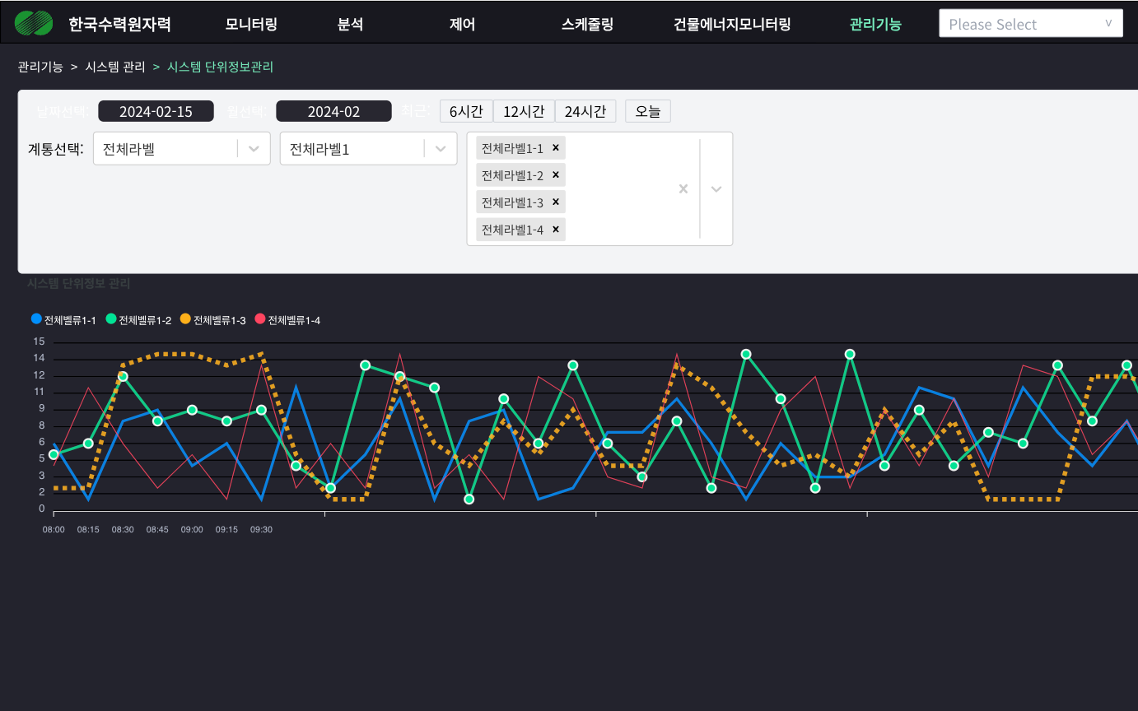Click the 관리기능 breadcrumb link

click(40, 67)
